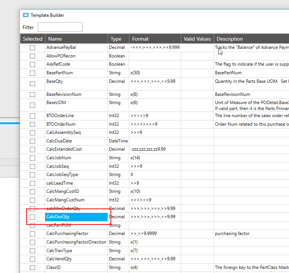Check the CalcMangCustID checkbox

[32, 192]
